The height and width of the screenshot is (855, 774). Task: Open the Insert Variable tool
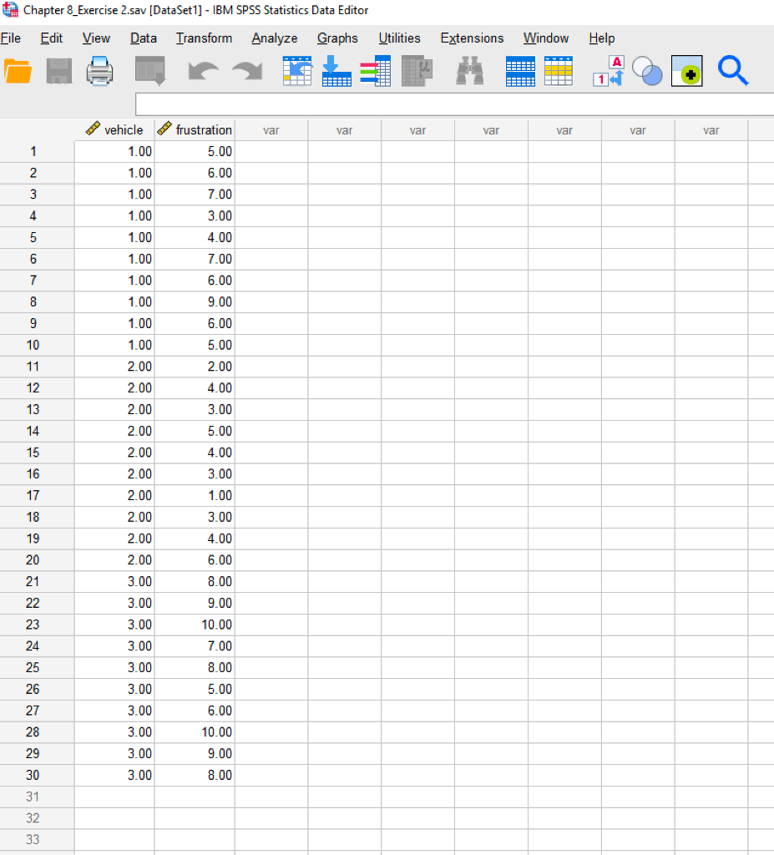[558, 71]
